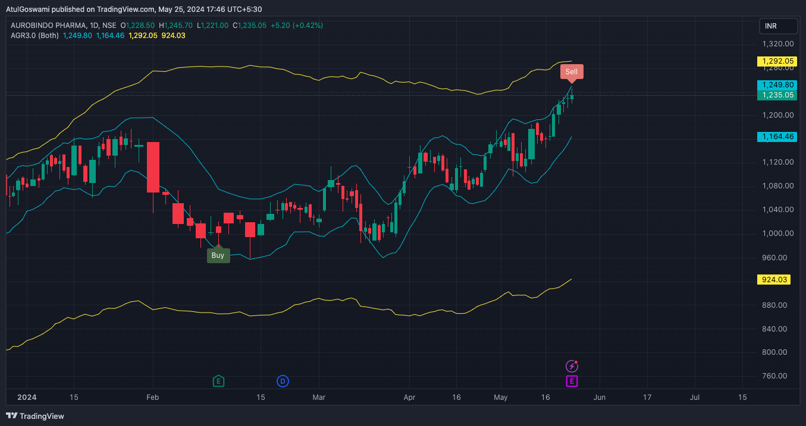This screenshot has width=806, height=426.
Task: Click the Mar time axis label
Action: (x=319, y=397)
